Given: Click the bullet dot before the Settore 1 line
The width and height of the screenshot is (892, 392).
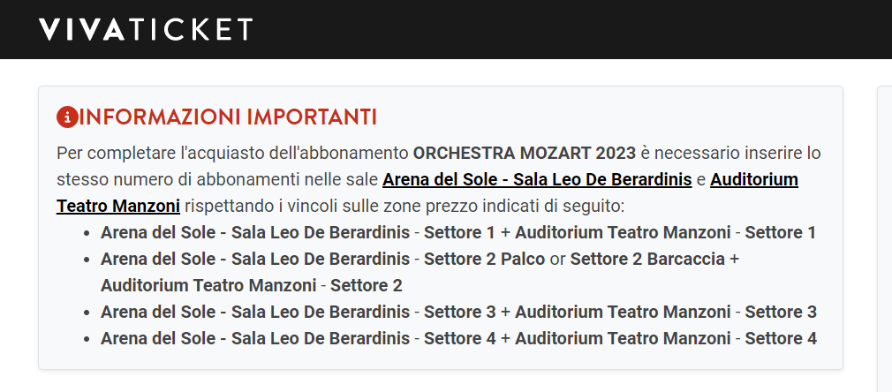Looking at the screenshot, I should coord(87,233).
